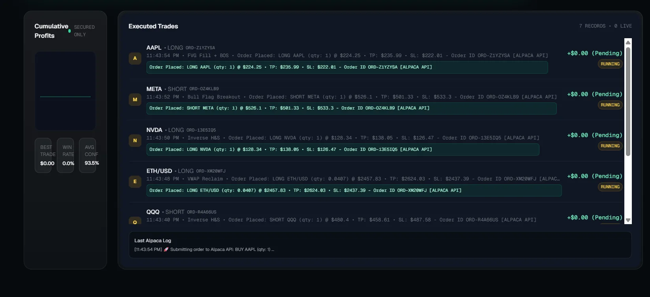Image resolution: width=650 pixels, height=297 pixels.
Task: Click the 'Submitting order to Alpaca API' log entry
Action: tap(204, 249)
